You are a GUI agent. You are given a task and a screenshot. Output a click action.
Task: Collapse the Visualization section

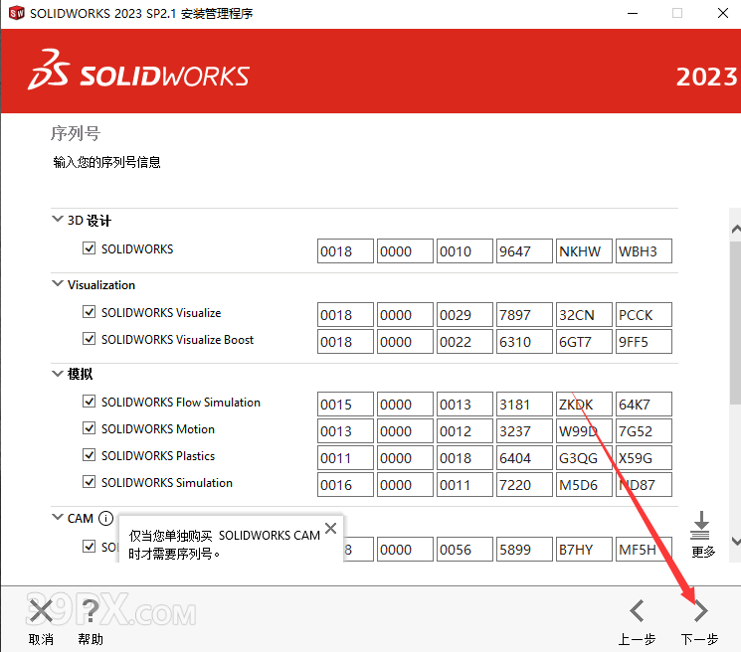click(x=57, y=284)
